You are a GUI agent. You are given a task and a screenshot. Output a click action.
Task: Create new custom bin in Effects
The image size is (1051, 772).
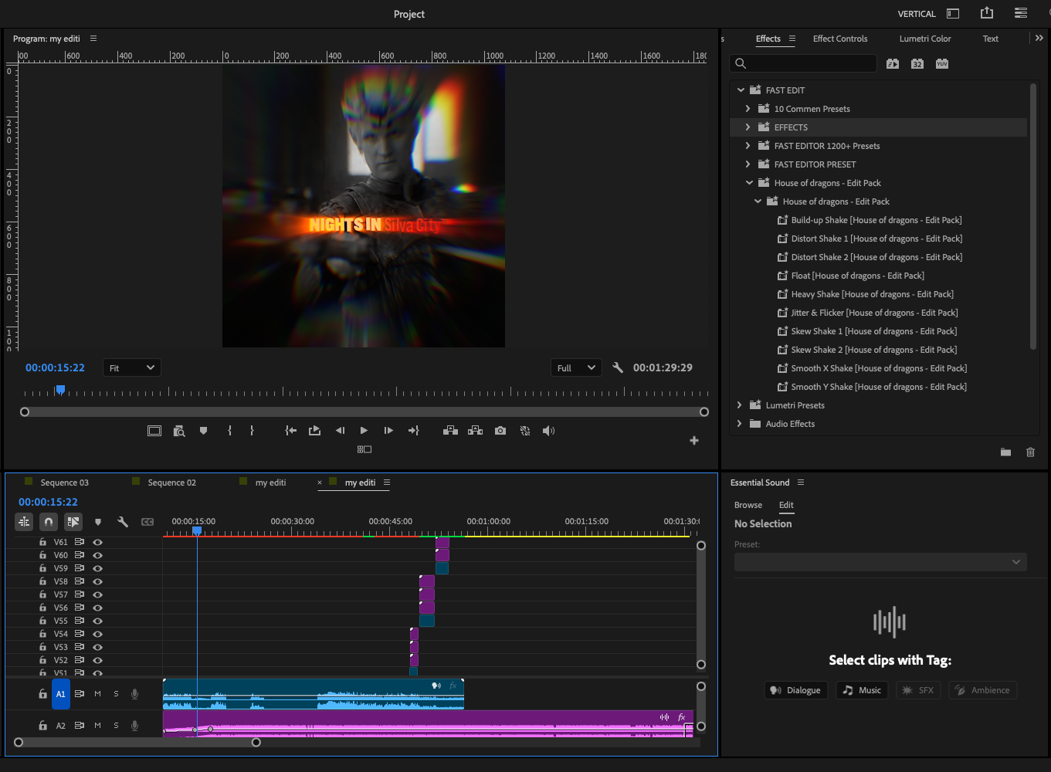click(1005, 452)
